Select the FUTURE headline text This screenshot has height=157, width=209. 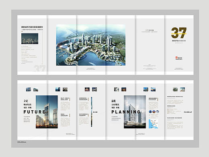[x=34, y=112]
